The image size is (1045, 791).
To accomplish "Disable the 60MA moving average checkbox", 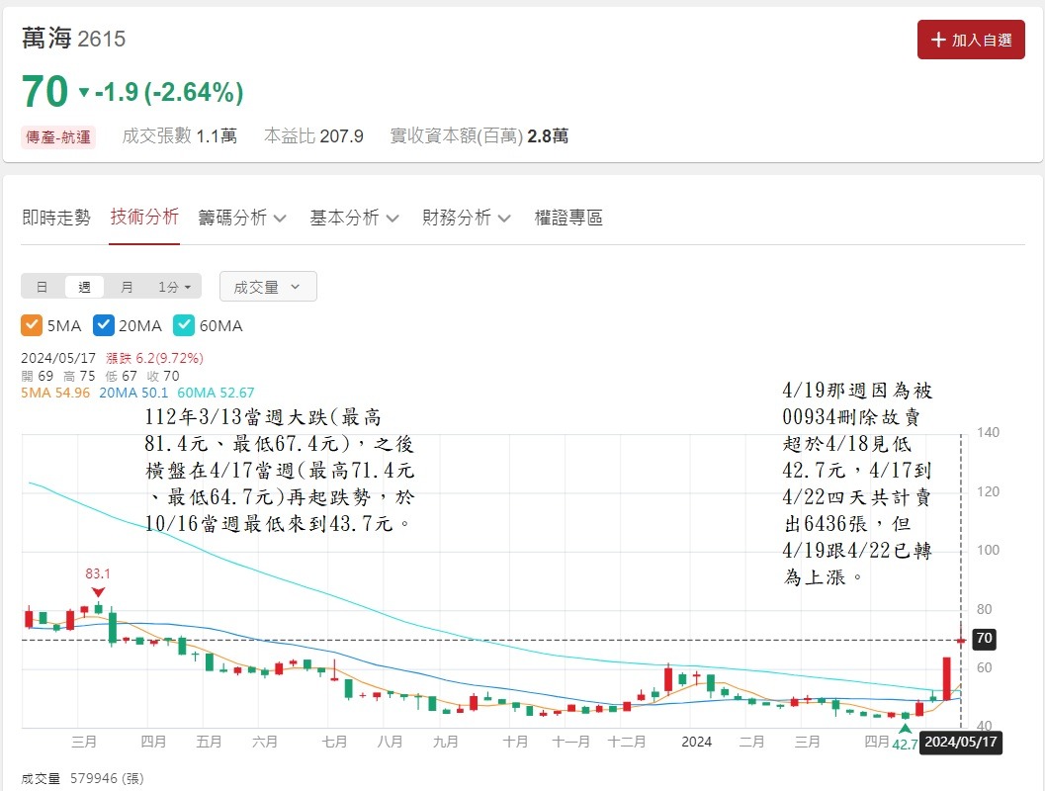I will pos(183,324).
